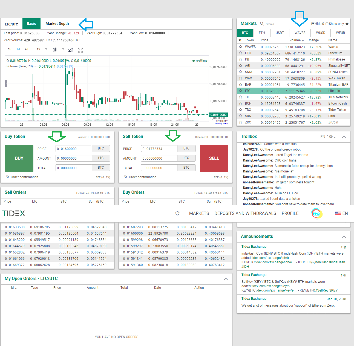Select the USDT markets tab

280,33
